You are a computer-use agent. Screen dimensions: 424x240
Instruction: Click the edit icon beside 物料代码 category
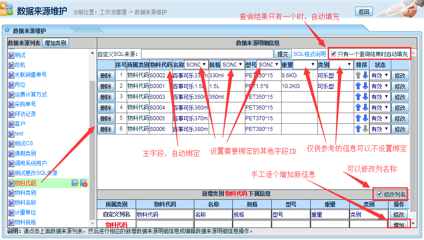click(x=75, y=183)
